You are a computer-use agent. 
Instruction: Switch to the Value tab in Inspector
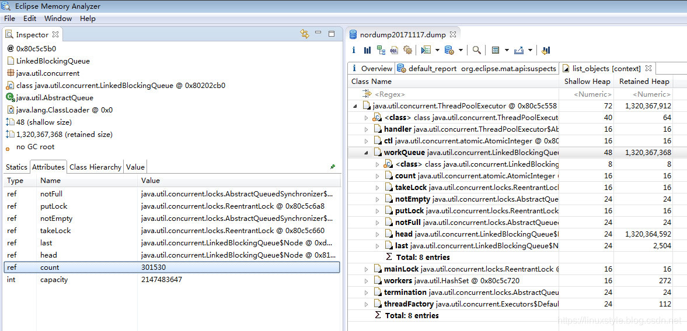[x=135, y=167]
